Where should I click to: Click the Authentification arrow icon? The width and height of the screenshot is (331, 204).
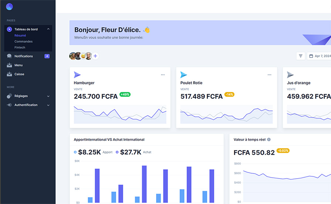coord(9,105)
